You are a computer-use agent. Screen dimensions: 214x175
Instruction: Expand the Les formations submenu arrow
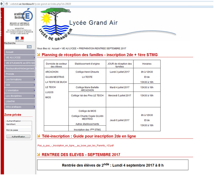tap(34, 79)
